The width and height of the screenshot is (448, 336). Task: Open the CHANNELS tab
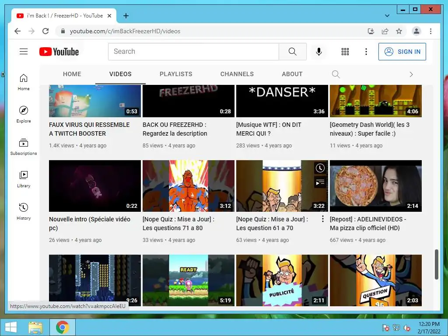point(237,74)
